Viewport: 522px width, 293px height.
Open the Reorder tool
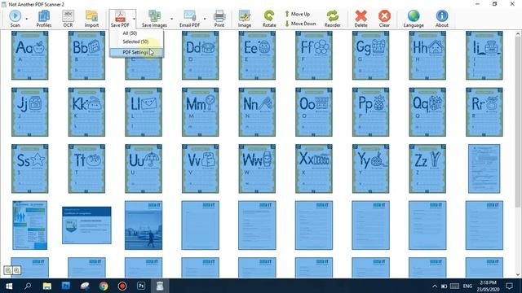(x=332, y=19)
